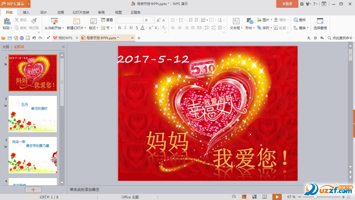355x200 pixels.
Task: Toggle normal view in status bar
Action: pos(244,197)
